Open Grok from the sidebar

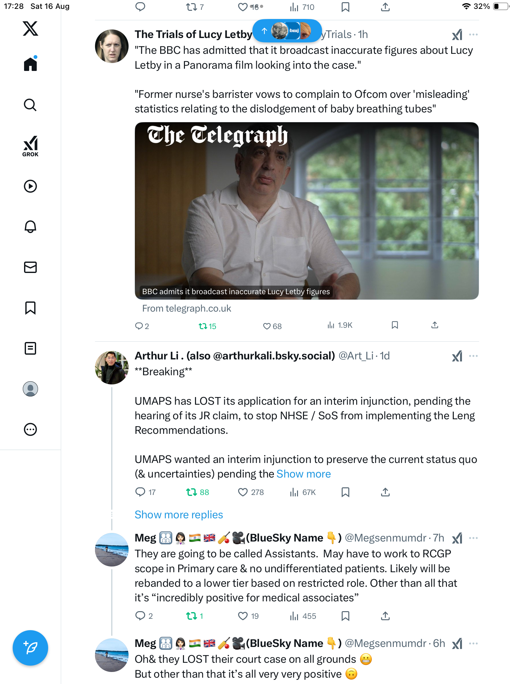[30, 146]
